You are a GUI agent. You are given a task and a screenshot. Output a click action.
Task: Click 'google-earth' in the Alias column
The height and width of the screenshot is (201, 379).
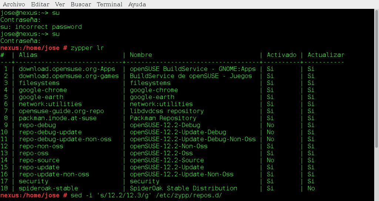pyautogui.click(x=41, y=97)
